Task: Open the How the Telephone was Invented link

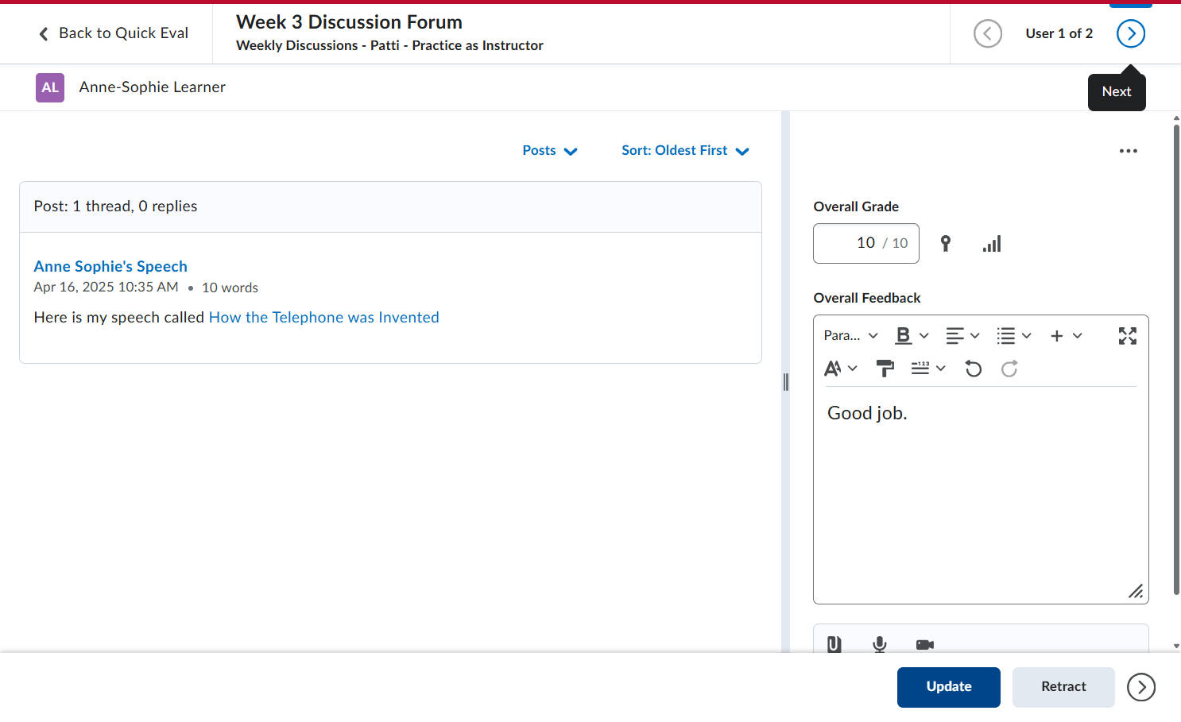Action: (x=324, y=318)
